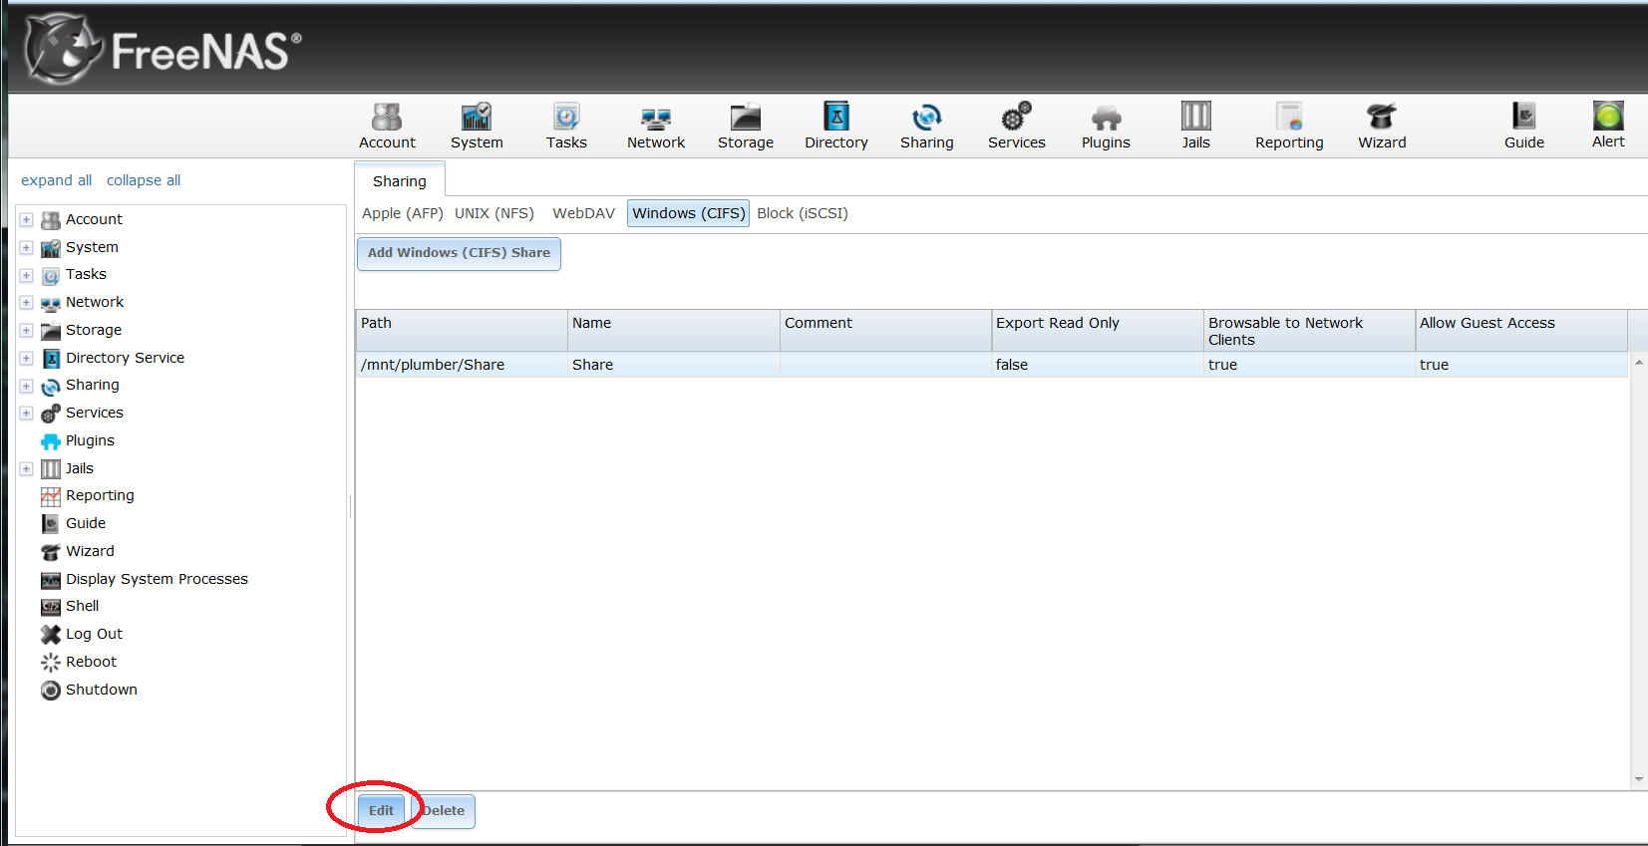Viewport: 1648px width, 846px height.
Task: Expand the Sharing tree node
Action: (x=27, y=386)
